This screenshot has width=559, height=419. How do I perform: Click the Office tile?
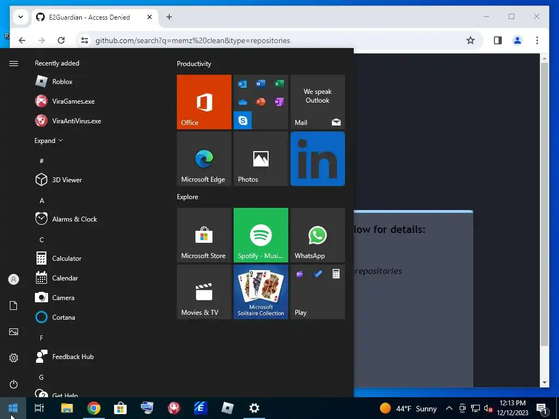pyautogui.click(x=204, y=102)
